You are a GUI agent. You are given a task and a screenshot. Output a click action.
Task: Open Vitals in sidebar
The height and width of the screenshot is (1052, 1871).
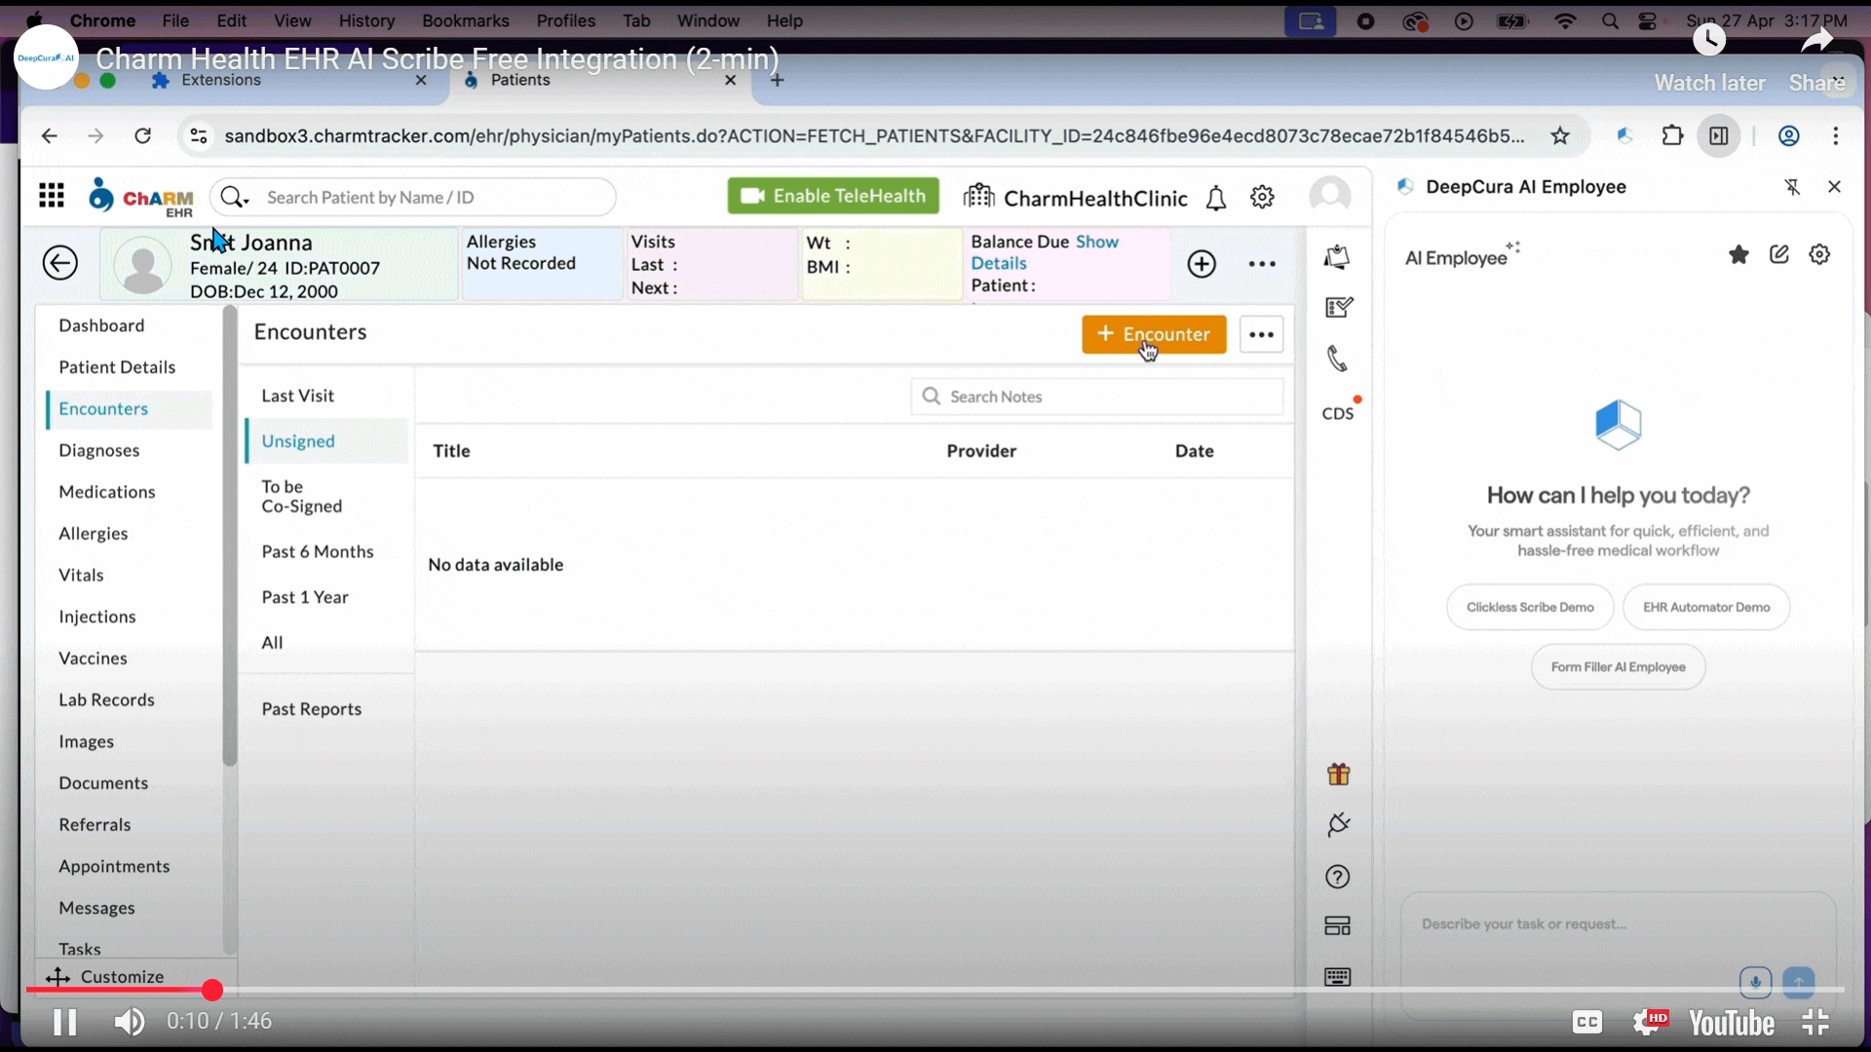click(x=81, y=575)
